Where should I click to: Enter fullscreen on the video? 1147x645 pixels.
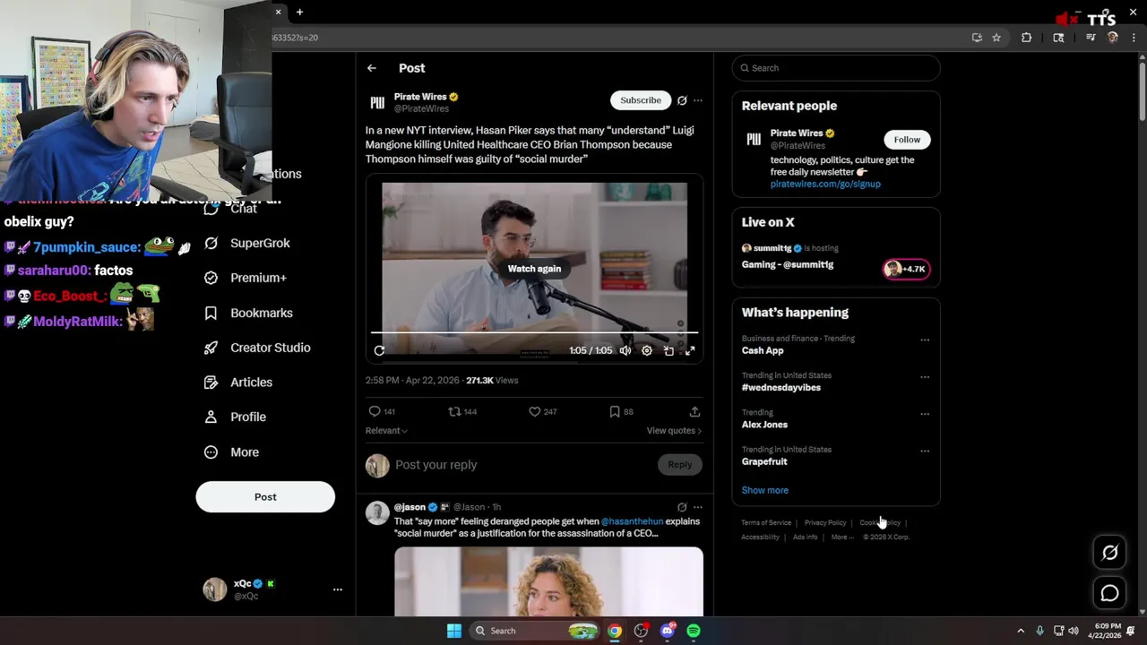[x=690, y=351]
